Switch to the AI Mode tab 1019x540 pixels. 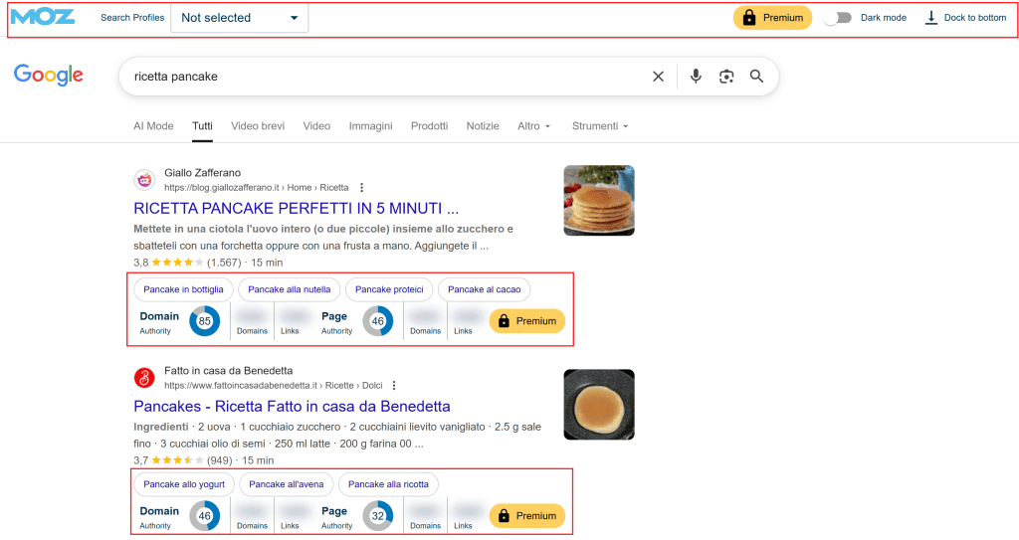point(153,126)
